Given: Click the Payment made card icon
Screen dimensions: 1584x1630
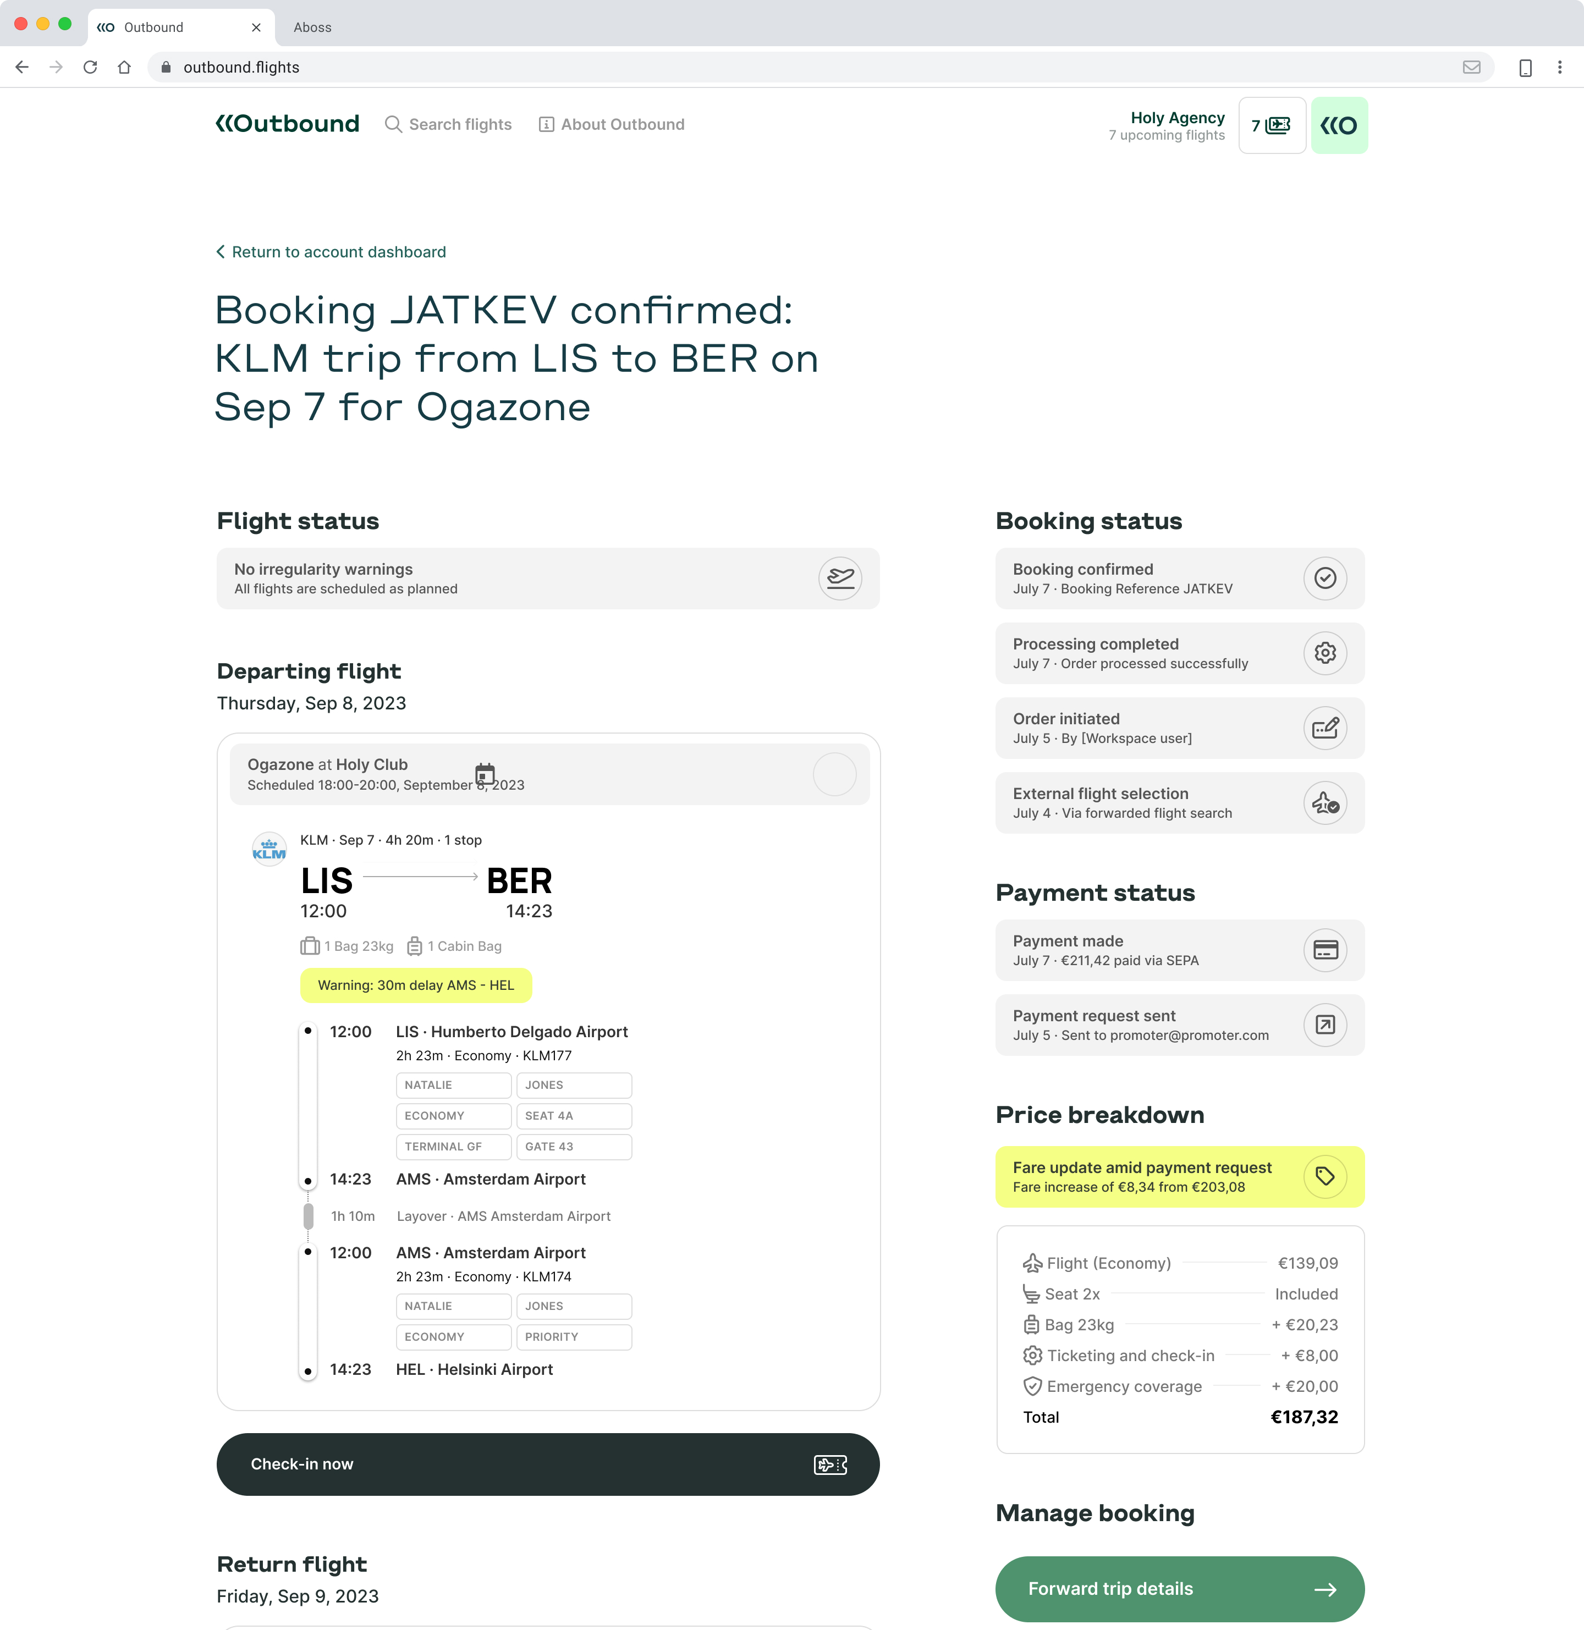Looking at the screenshot, I should pyautogui.click(x=1325, y=950).
